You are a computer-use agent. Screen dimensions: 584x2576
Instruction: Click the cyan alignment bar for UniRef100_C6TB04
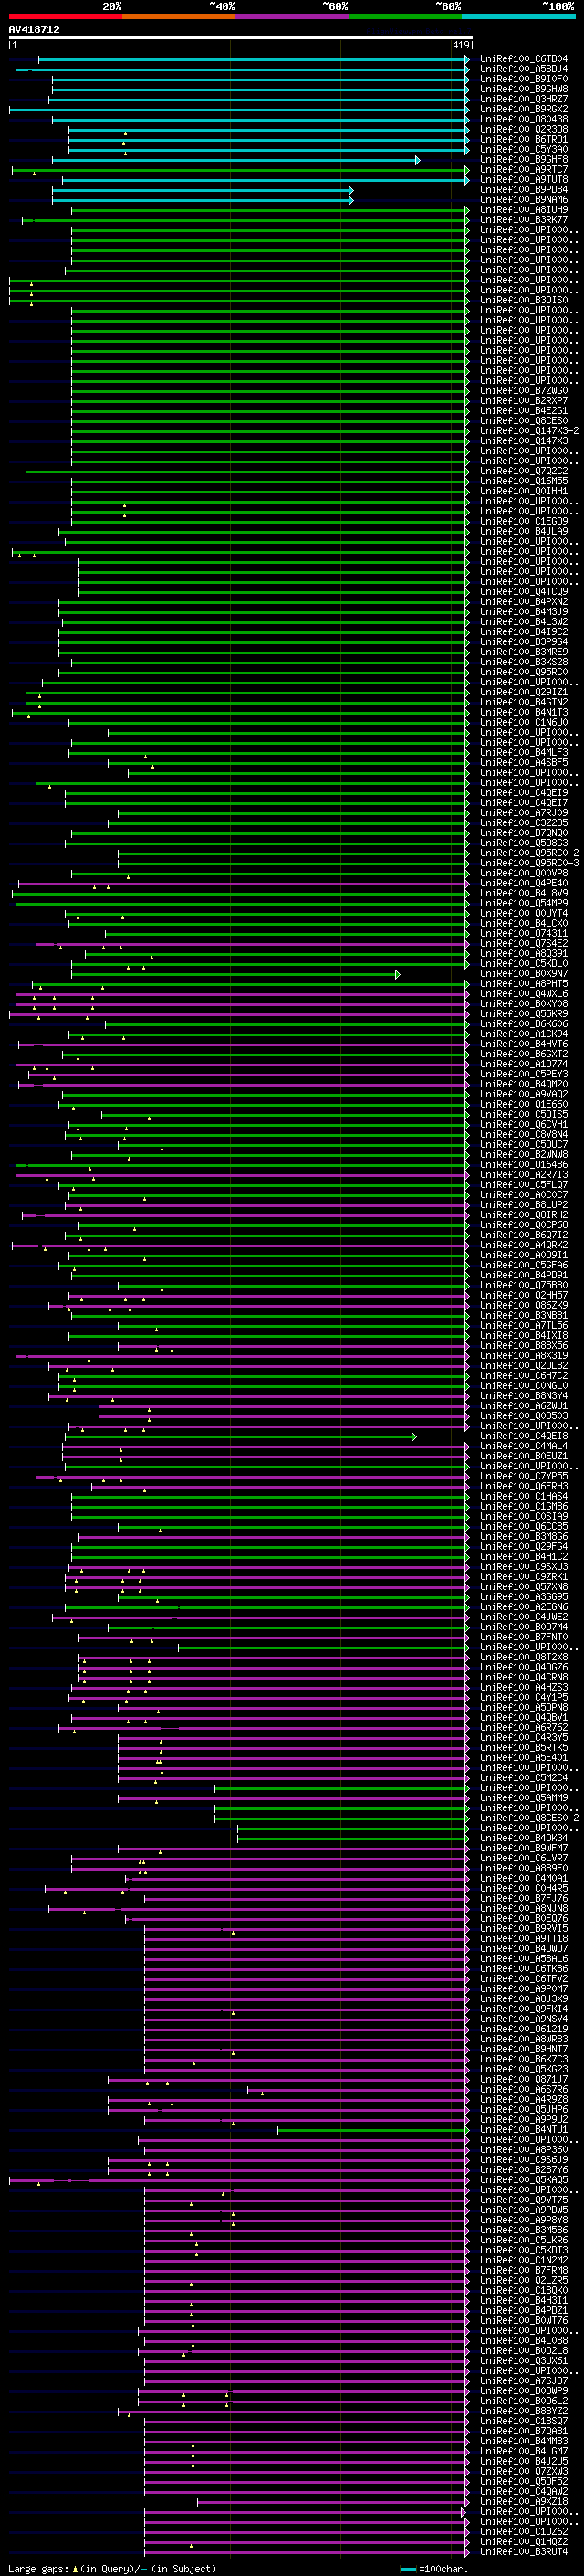click(254, 59)
